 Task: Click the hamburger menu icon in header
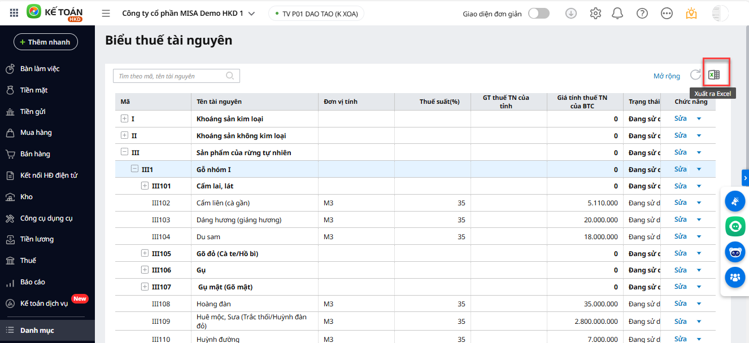pos(106,14)
